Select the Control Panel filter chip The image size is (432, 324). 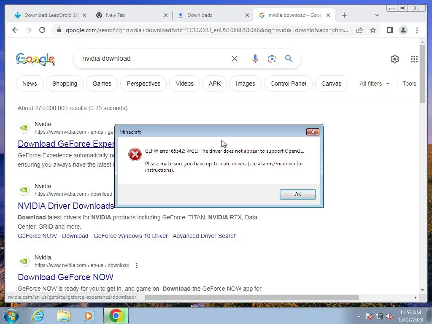[x=288, y=84]
